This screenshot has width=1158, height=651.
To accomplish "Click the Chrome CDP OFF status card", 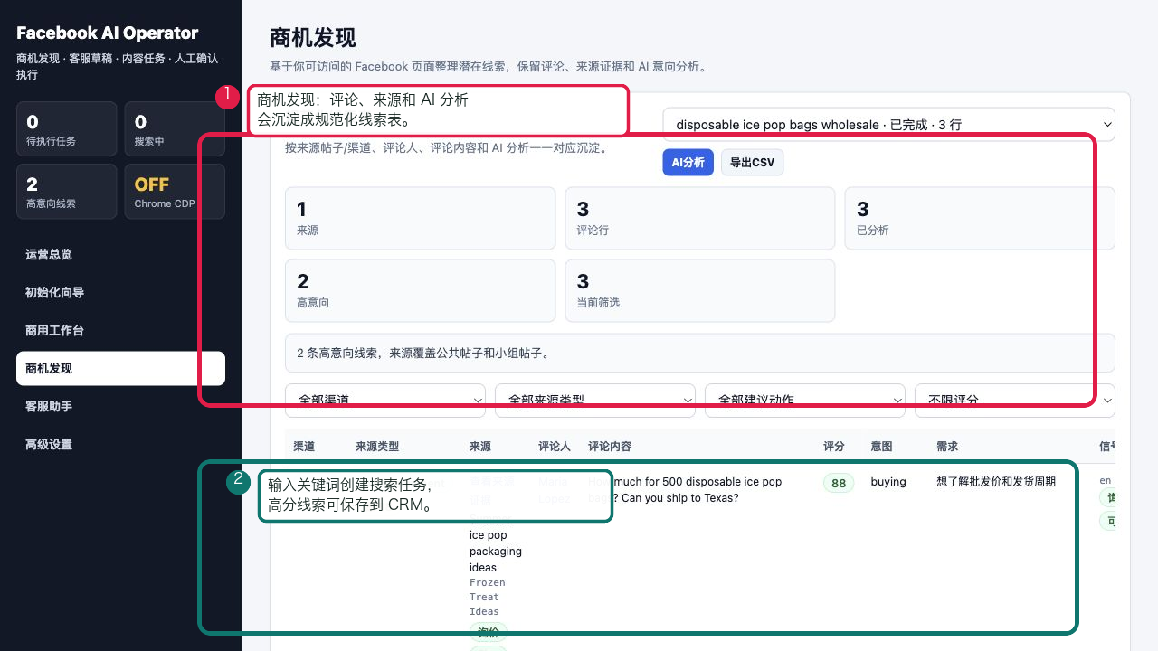I will 175,192.
